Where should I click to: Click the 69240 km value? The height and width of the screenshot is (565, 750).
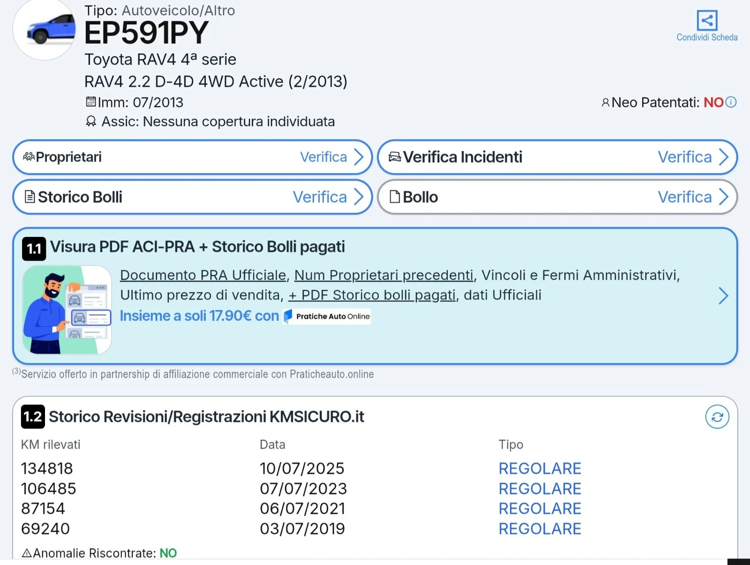point(45,528)
